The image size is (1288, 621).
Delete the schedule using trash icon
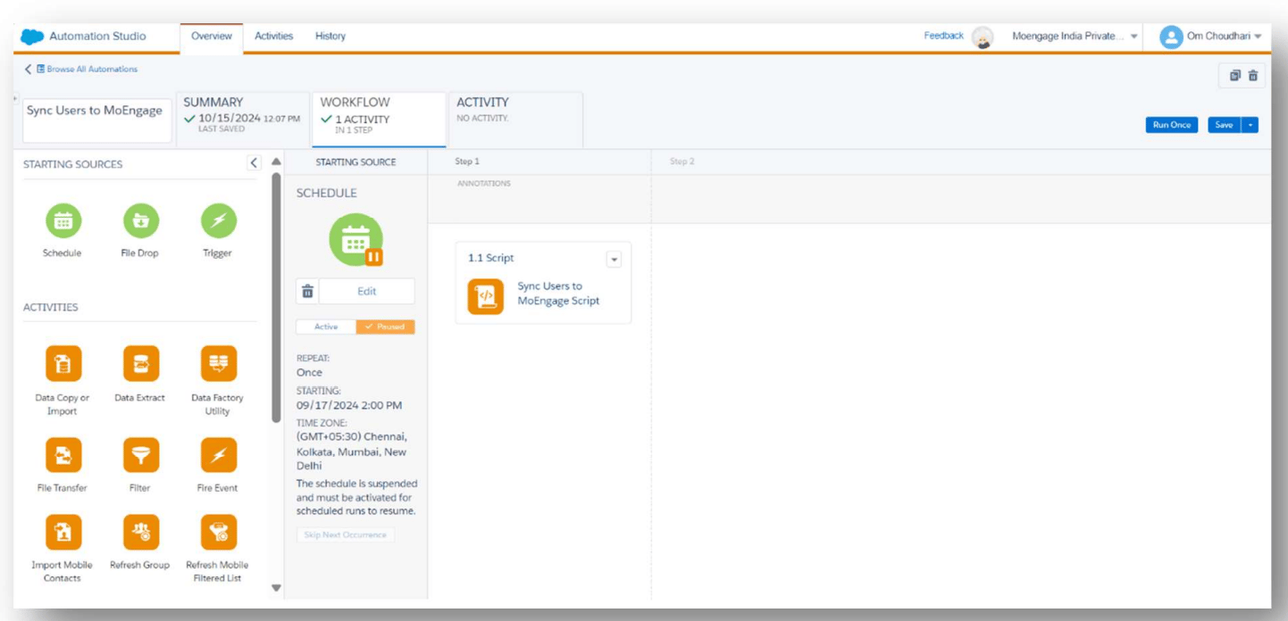[307, 292]
